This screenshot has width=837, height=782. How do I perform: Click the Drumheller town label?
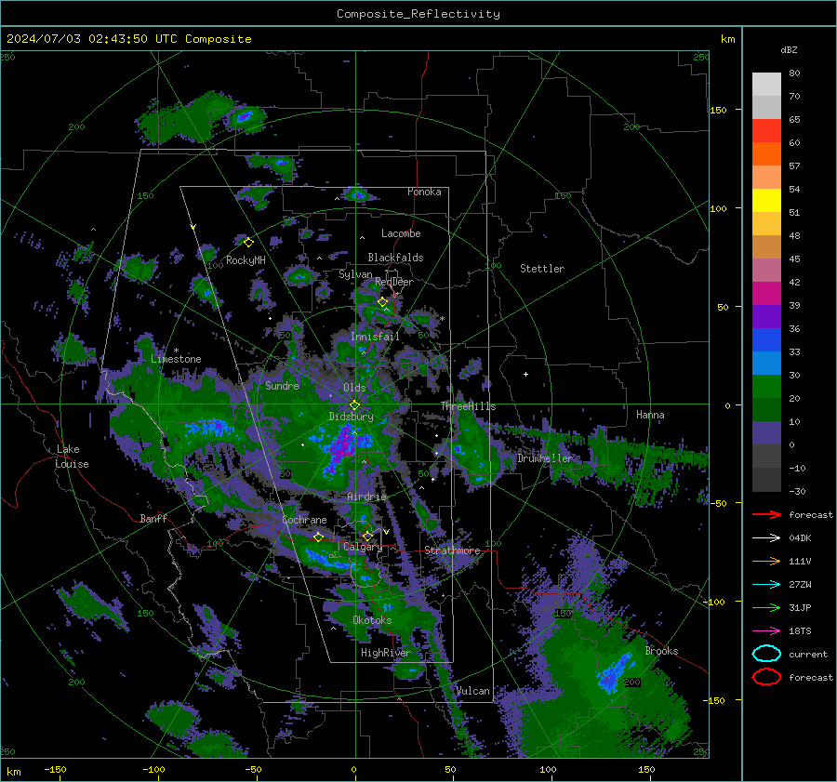tap(545, 458)
